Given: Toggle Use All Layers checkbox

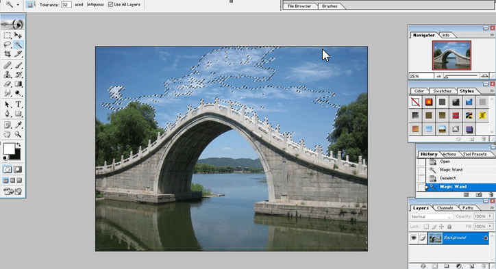Looking at the screenshot, I should tap(110, 4).
